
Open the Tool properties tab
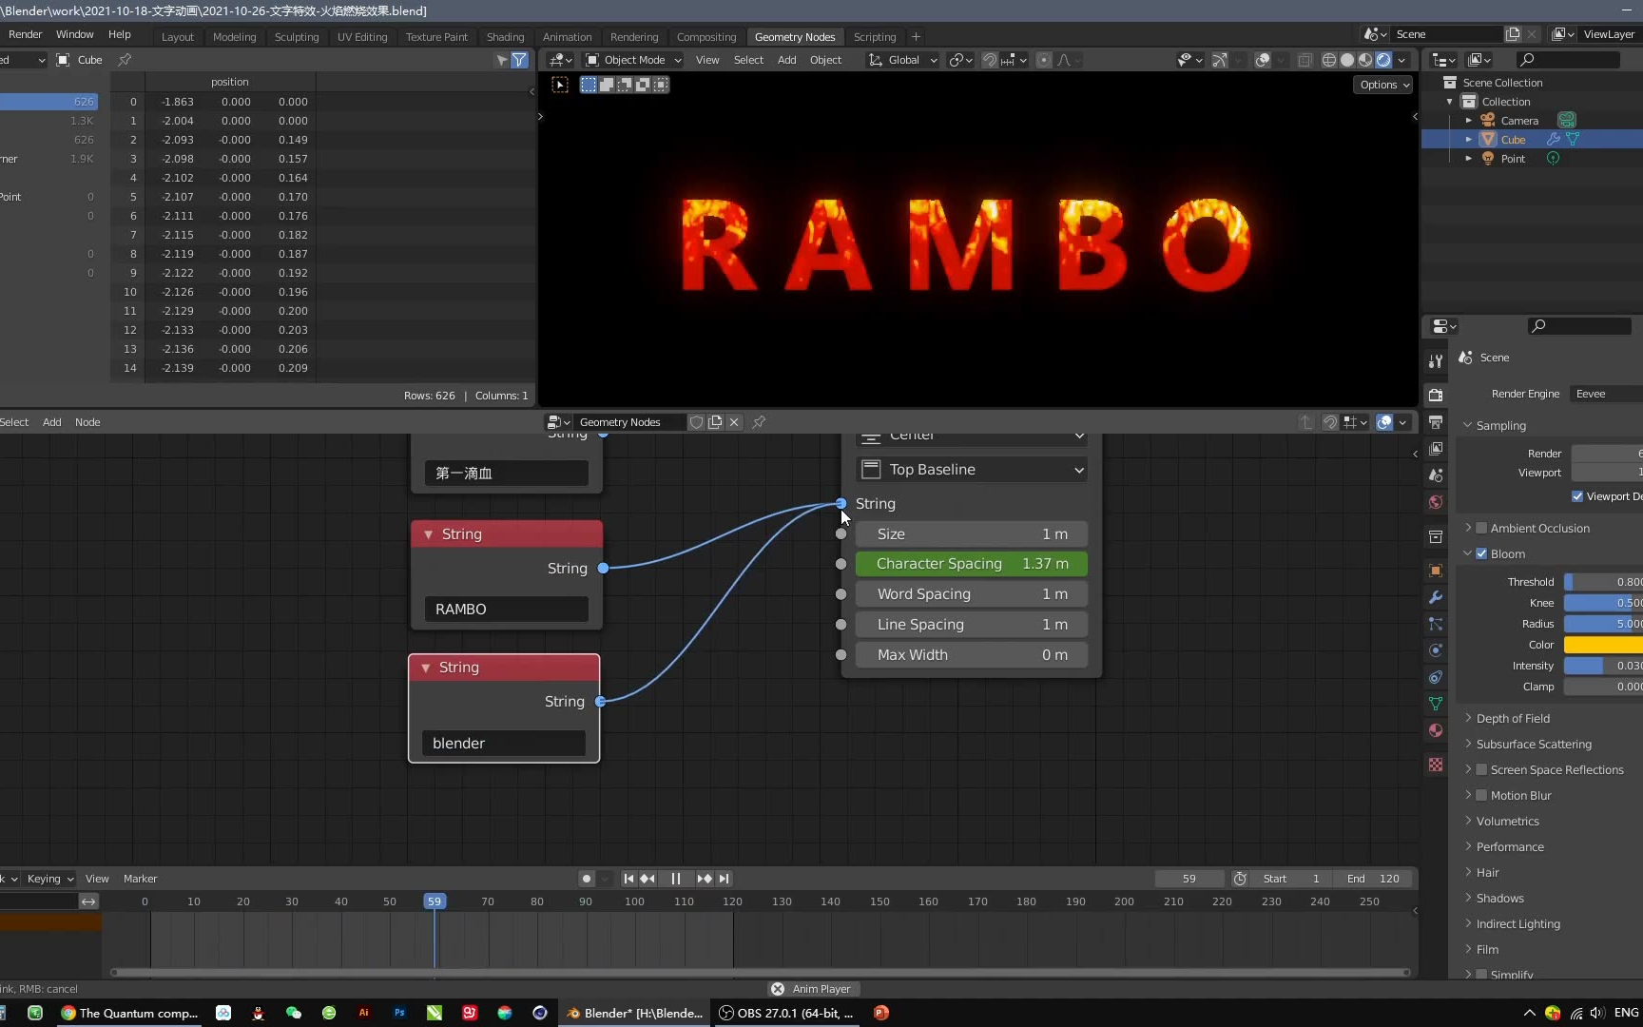pos(1436,361)
